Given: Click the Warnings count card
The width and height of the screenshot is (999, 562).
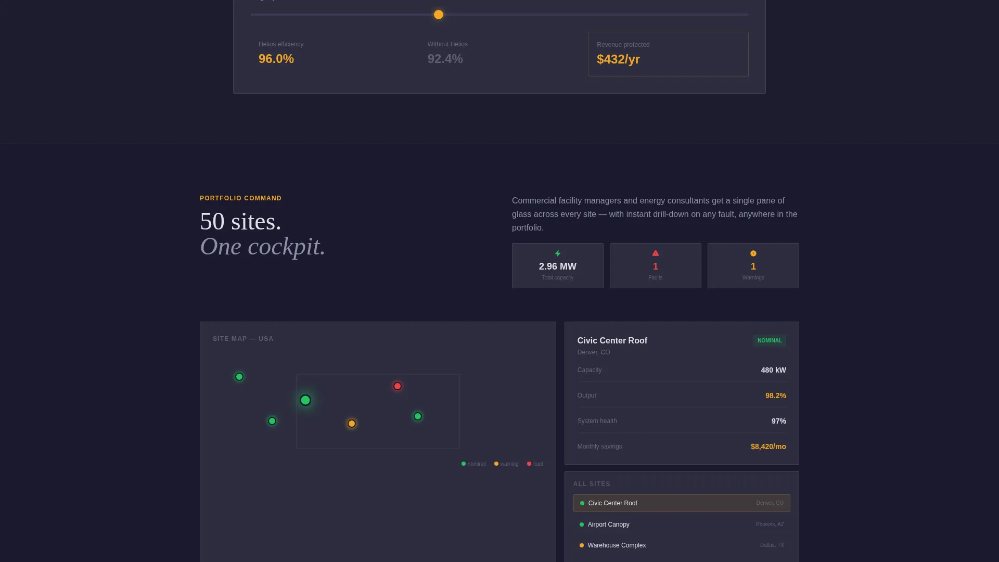Looking at the screenshot, I should [x=753, y=265].
